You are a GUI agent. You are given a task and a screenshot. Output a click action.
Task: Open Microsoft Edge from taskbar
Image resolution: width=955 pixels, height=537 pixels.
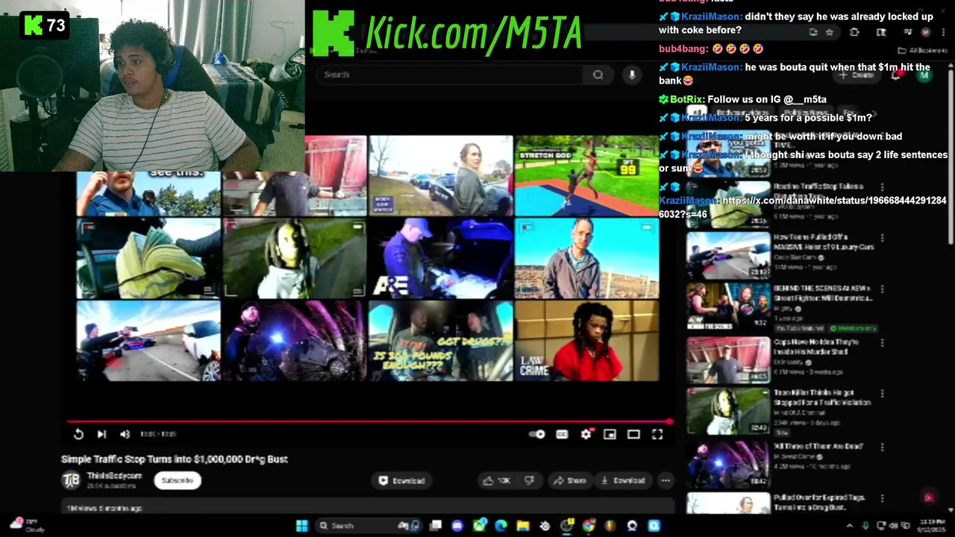[x=501, y=526]
